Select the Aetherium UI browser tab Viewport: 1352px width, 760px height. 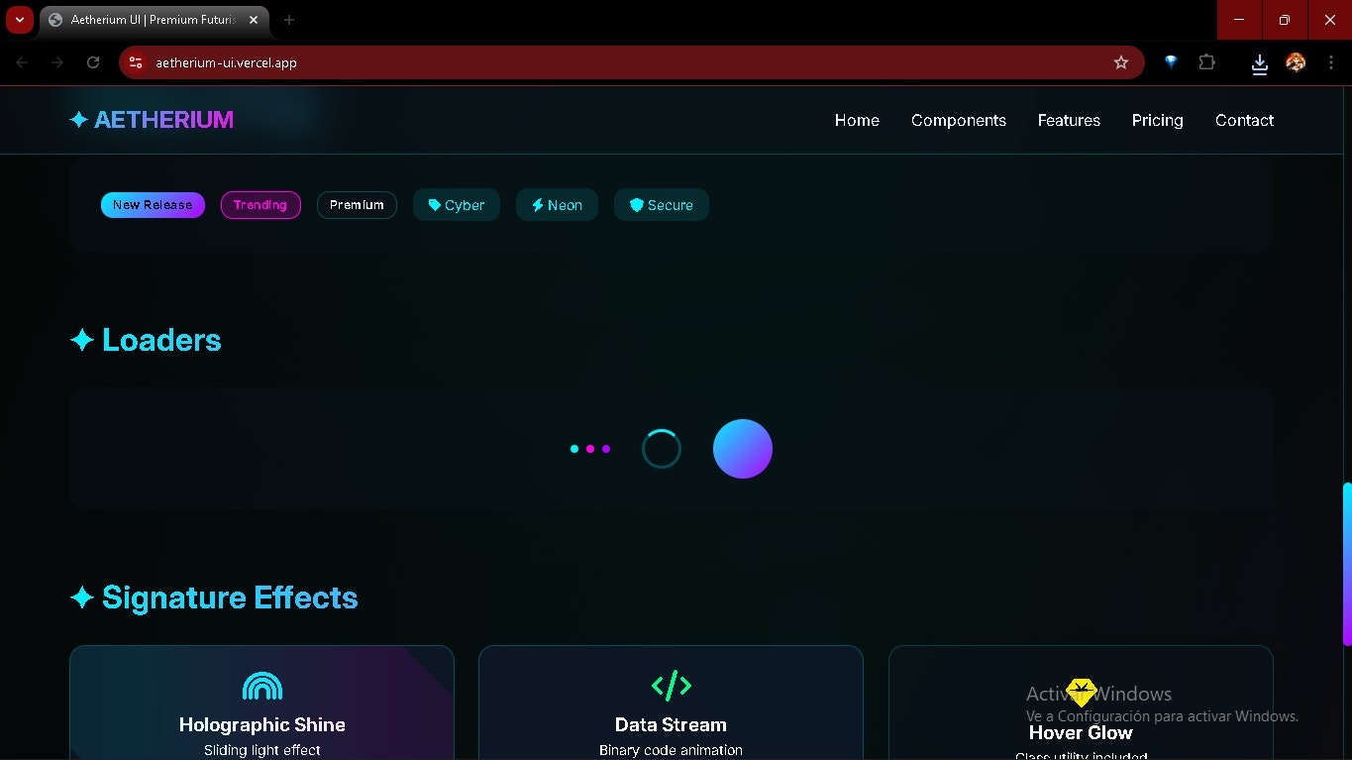coord(154,20)
